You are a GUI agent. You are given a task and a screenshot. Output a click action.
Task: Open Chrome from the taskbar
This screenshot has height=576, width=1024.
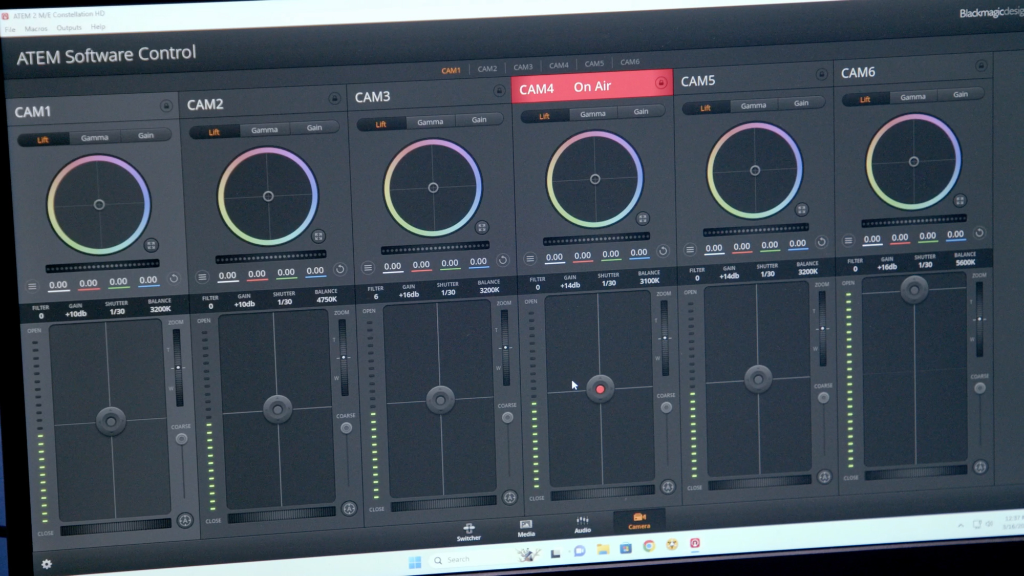pos(649,546)
